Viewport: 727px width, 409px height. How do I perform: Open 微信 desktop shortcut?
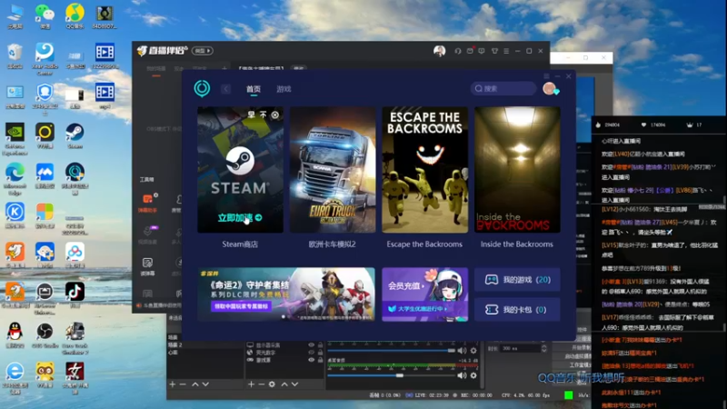tap(45, 16)
